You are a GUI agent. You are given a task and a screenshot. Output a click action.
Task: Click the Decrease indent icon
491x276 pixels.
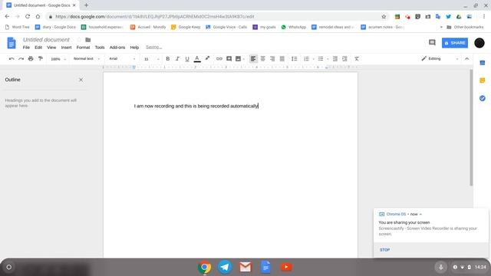pos(335,59)
